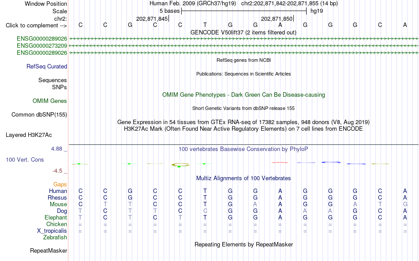Click the -4.5 PhyloP lower limit value

coord(57,171)
